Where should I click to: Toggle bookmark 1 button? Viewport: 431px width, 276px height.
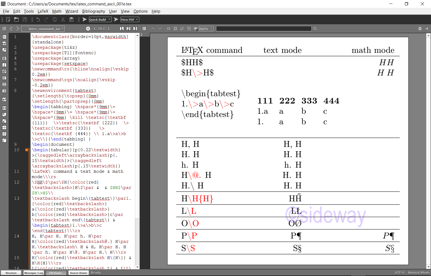click(x=122, y=29)
